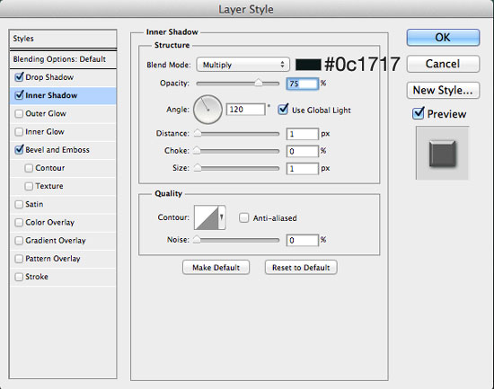Click the contour curve thumbnail
Image resolution: width=494 pixels, height=389 pixels.
(x=207, y=217)
